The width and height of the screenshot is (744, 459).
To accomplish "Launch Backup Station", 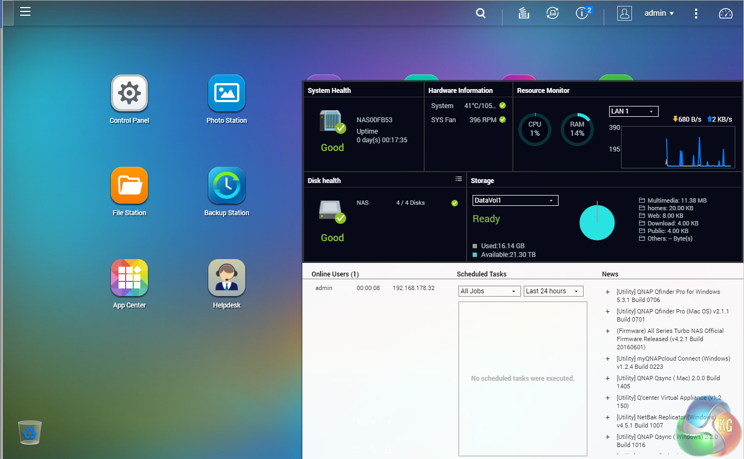I will coord(227,186).
